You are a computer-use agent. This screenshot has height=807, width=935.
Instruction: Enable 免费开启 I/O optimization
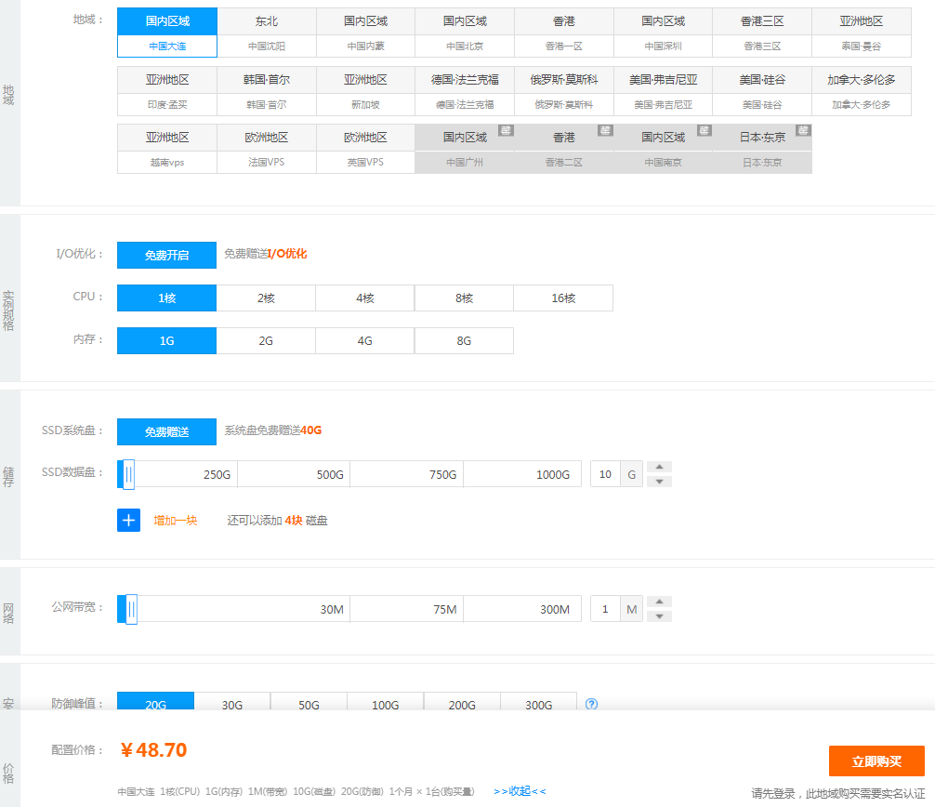(166, 255)
